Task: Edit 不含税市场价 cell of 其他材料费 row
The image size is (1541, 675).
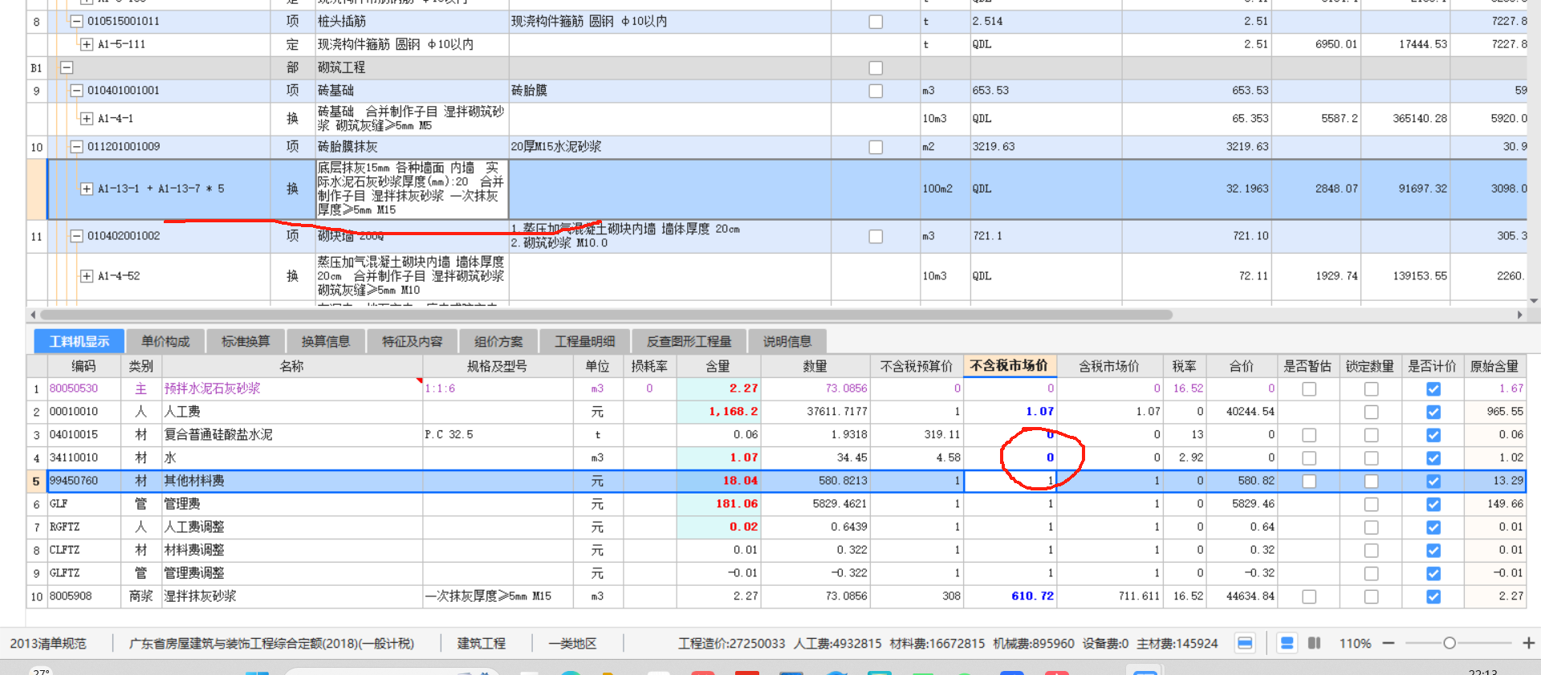Action: click(x=1010, y=481)
